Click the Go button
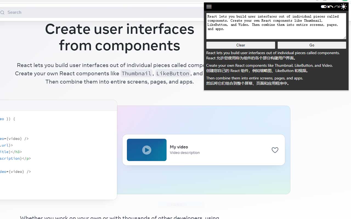Screen dimensions: 351x219 [312, 45]
